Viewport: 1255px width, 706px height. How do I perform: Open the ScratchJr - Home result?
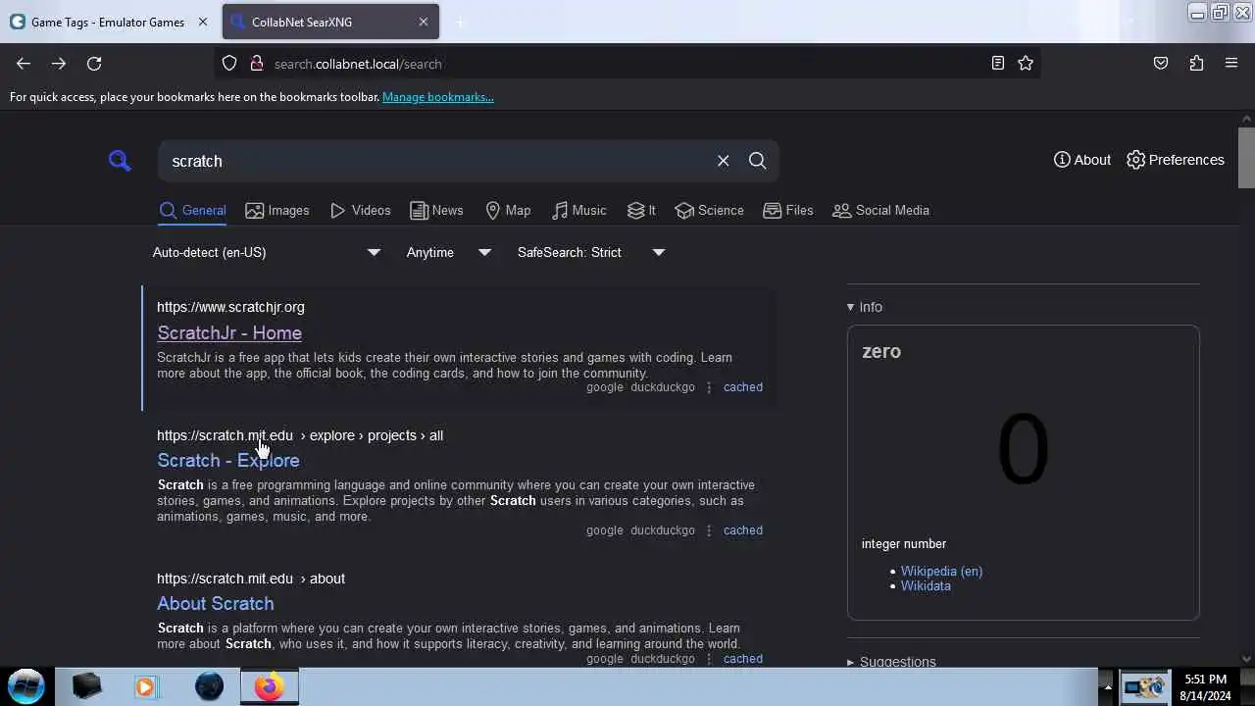(x=229, y=332)
